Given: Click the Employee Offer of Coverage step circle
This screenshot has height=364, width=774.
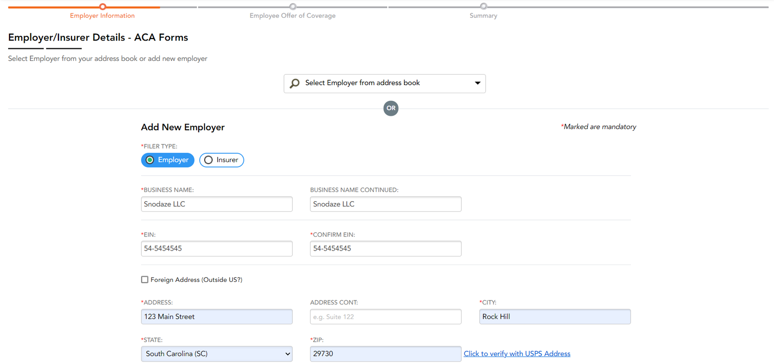Looking at the screenshot, I should 293,7.
